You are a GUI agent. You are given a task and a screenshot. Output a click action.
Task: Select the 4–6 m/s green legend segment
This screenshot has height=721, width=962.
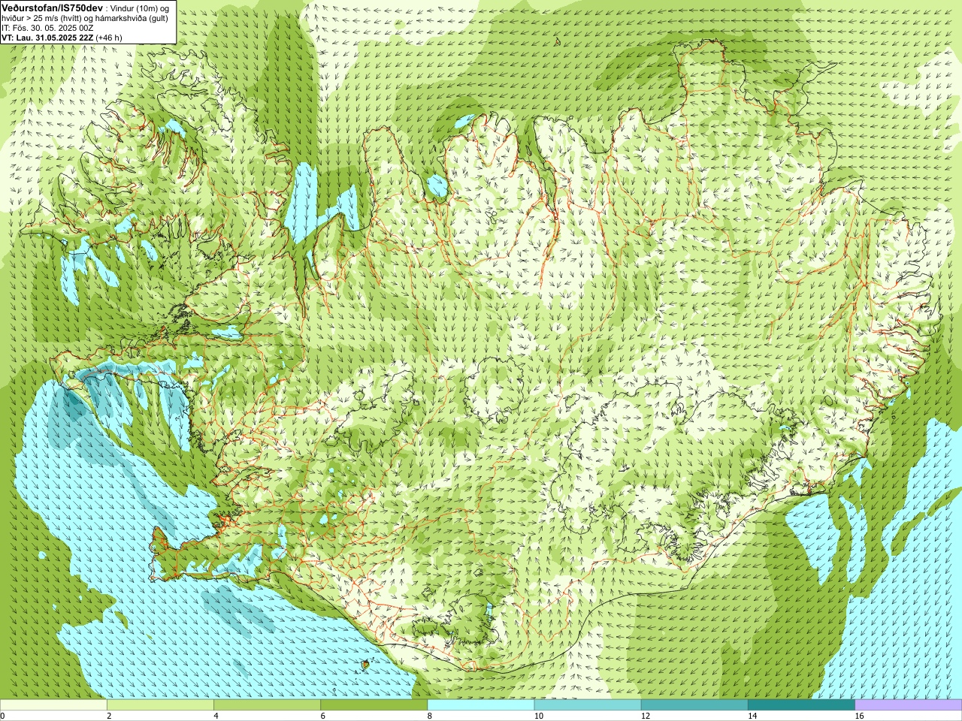(x=267, y=705)
